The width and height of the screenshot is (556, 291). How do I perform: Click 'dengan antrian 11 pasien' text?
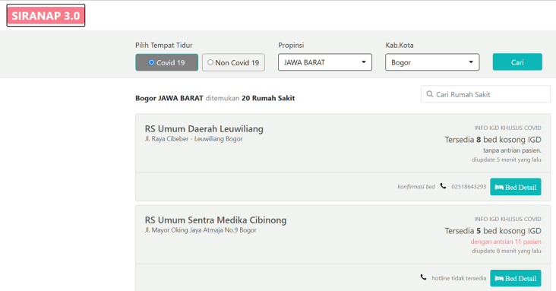506,242
